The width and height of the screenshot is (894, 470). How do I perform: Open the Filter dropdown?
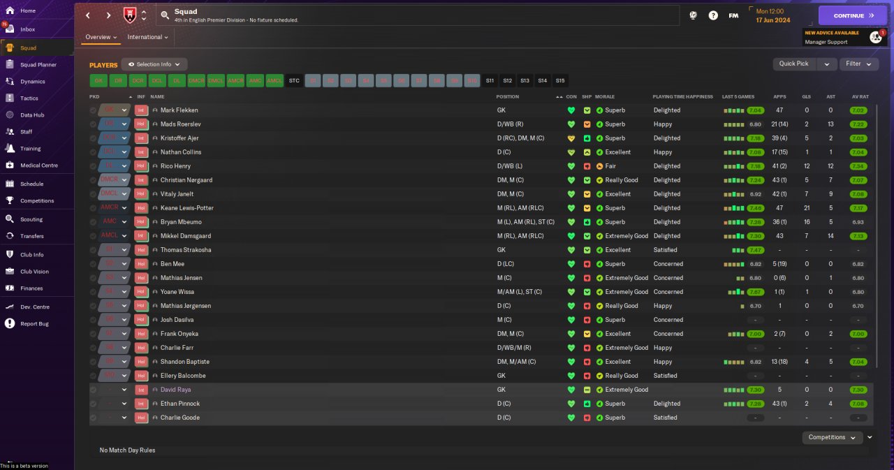click(x=859, y=64)
